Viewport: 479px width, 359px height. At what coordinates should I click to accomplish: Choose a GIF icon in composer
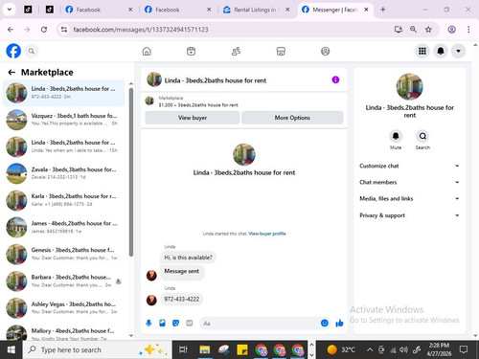coord(190,324)
